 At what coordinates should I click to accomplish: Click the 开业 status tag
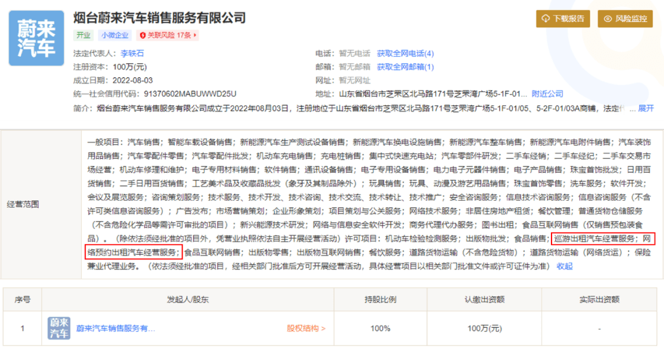pyautogui.click(x=83, y=36)
